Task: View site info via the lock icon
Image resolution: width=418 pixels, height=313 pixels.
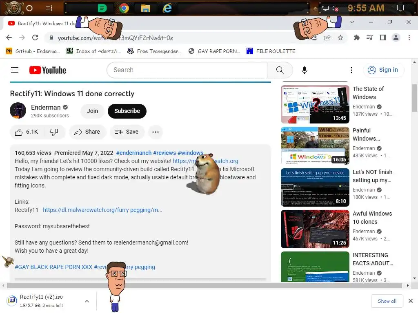Action: pyautogui.click(x=51, y=37)
